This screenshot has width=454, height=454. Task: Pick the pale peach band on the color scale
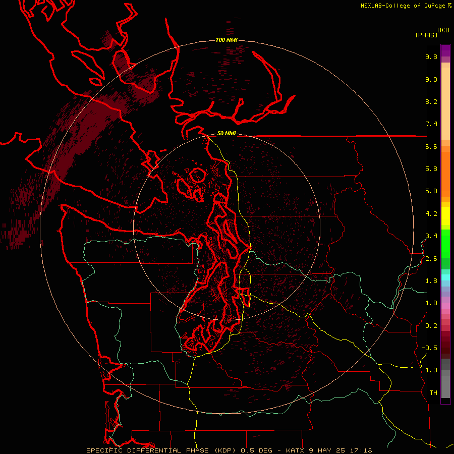click(x=445, y=103)
